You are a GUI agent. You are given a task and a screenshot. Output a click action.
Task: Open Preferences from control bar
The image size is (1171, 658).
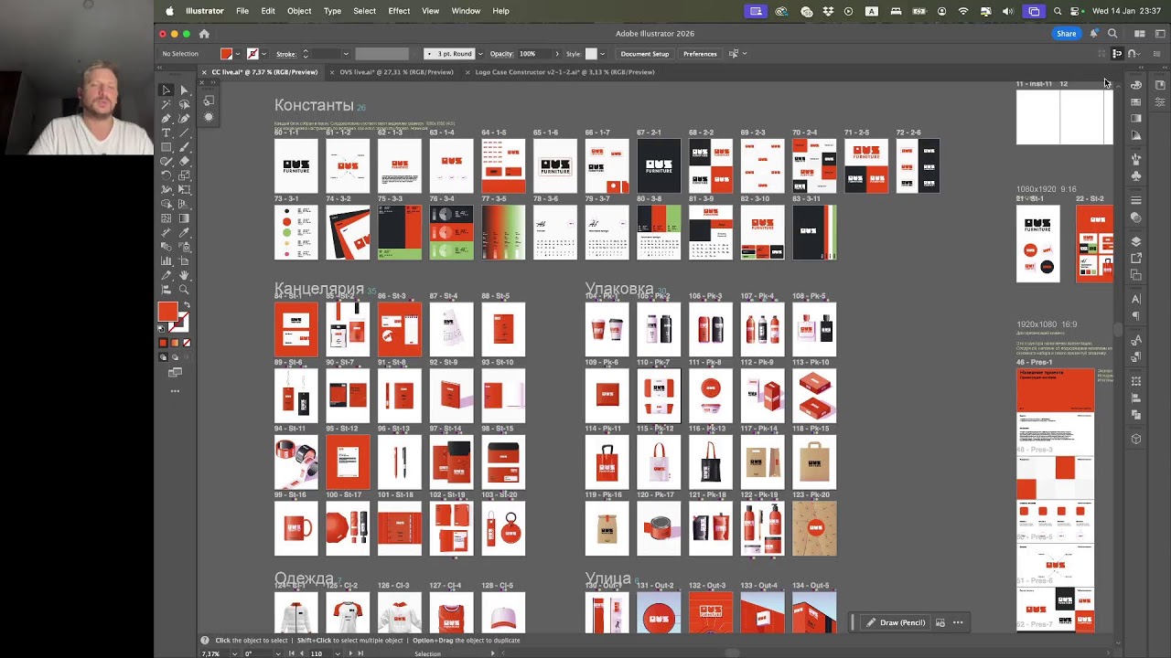click(x=700, y=54)
